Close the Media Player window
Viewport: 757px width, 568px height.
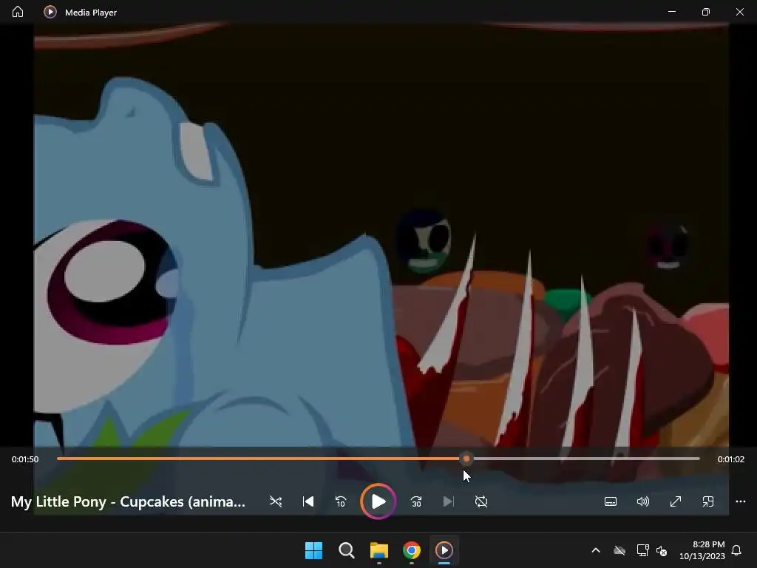[739, 12]
